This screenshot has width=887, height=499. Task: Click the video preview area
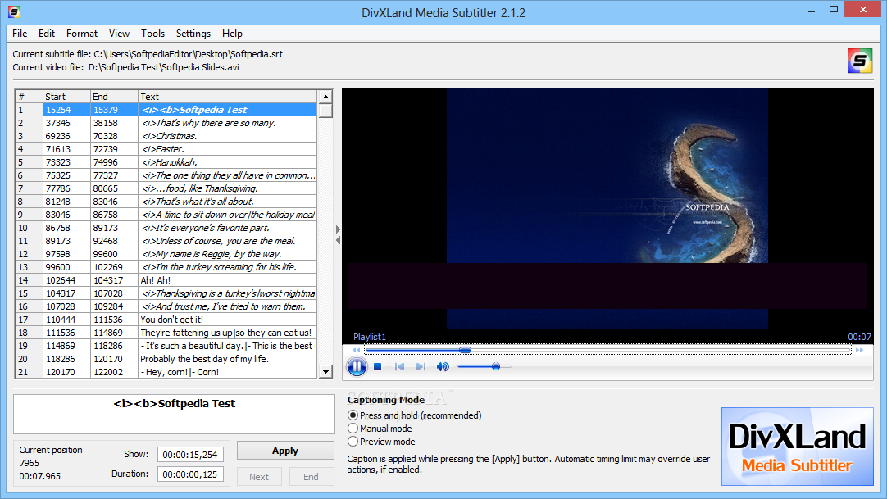coord(607,208)
